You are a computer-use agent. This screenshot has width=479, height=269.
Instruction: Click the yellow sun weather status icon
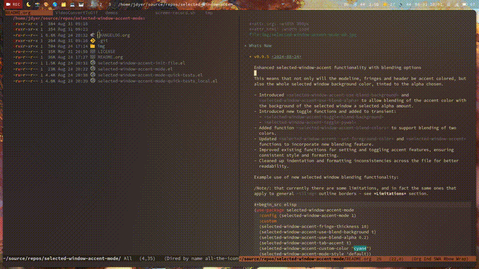click(385, 5)
